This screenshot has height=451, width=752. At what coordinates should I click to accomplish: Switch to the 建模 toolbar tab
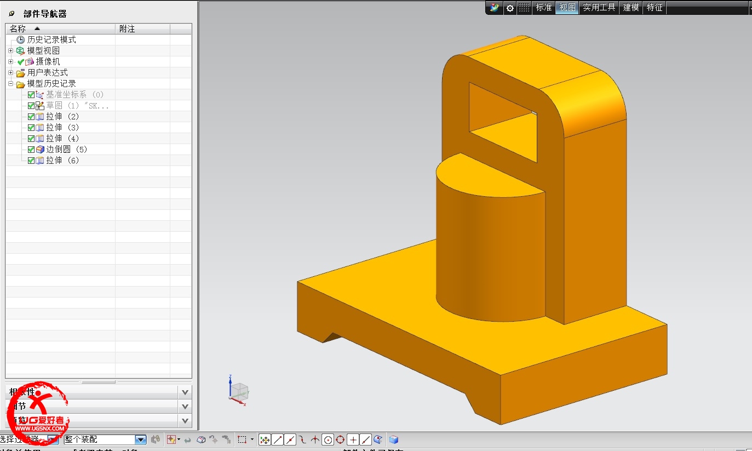point(631,8)
